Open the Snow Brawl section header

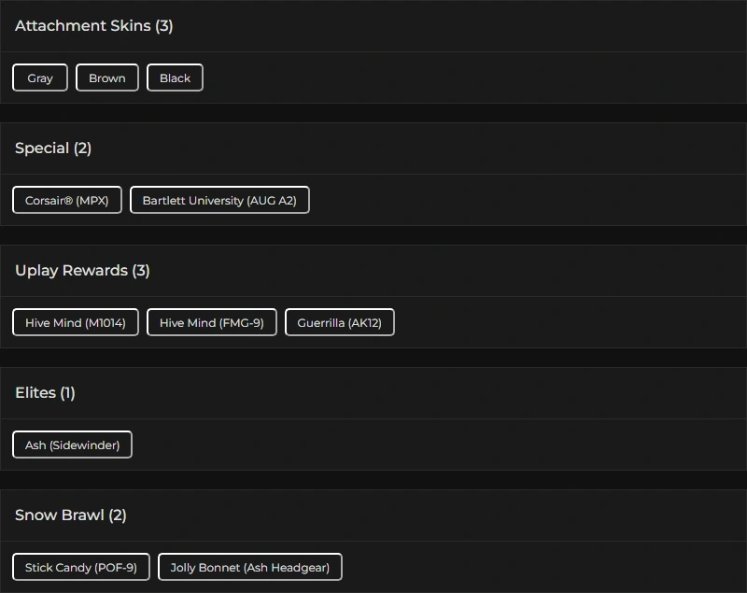coord(60,515)
